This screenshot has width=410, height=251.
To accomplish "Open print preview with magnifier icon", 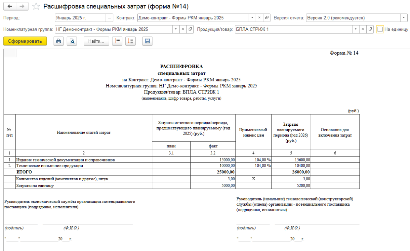I will point(72,41).
